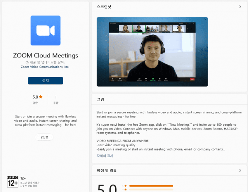248x192 pixels.
Task: Click the ZOOM Cloud Meetings title text
Action: pos(45,55)
